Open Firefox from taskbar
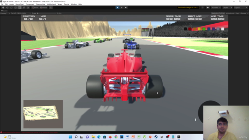Viewport: 249px width, 140px height. click(110, 137)
